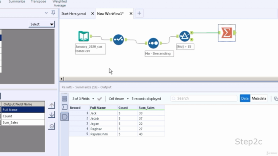The width and height of the screenshot is (278, 156).
Task: Click the canvas horizontal scrollbar track
Action: (171, 79)
